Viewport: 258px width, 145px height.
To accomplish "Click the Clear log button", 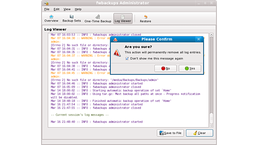I will [199, 133].
